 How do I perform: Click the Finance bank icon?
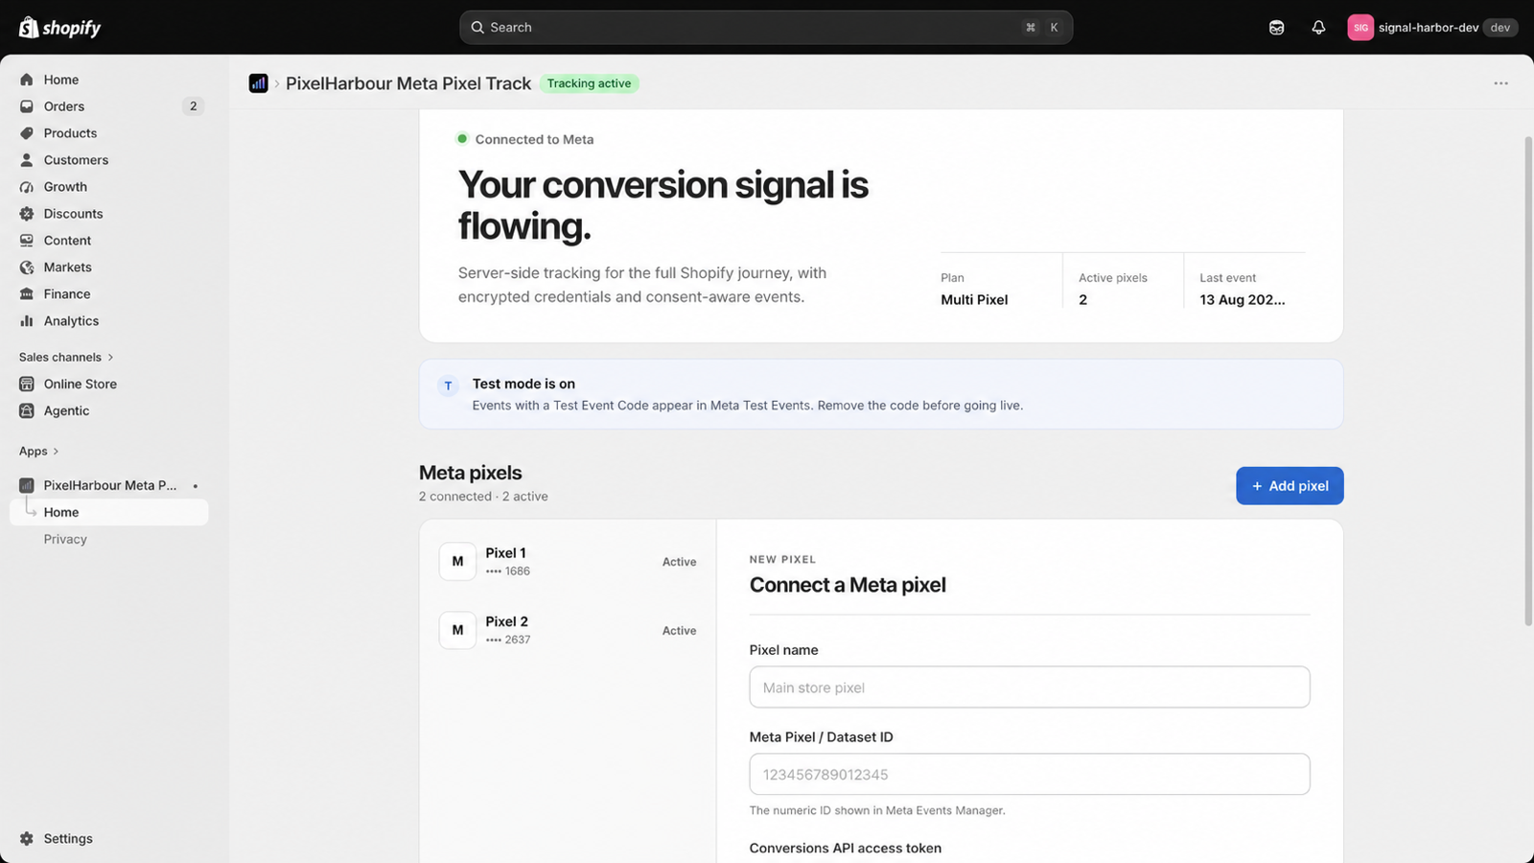pyautogui.click(x=27, y=294)
